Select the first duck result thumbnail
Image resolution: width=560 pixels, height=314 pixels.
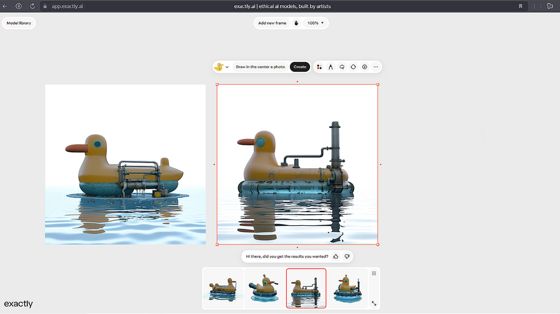tap(223, 288)
